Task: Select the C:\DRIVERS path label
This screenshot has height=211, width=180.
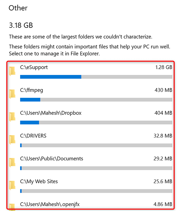Action: click(33, 136)
